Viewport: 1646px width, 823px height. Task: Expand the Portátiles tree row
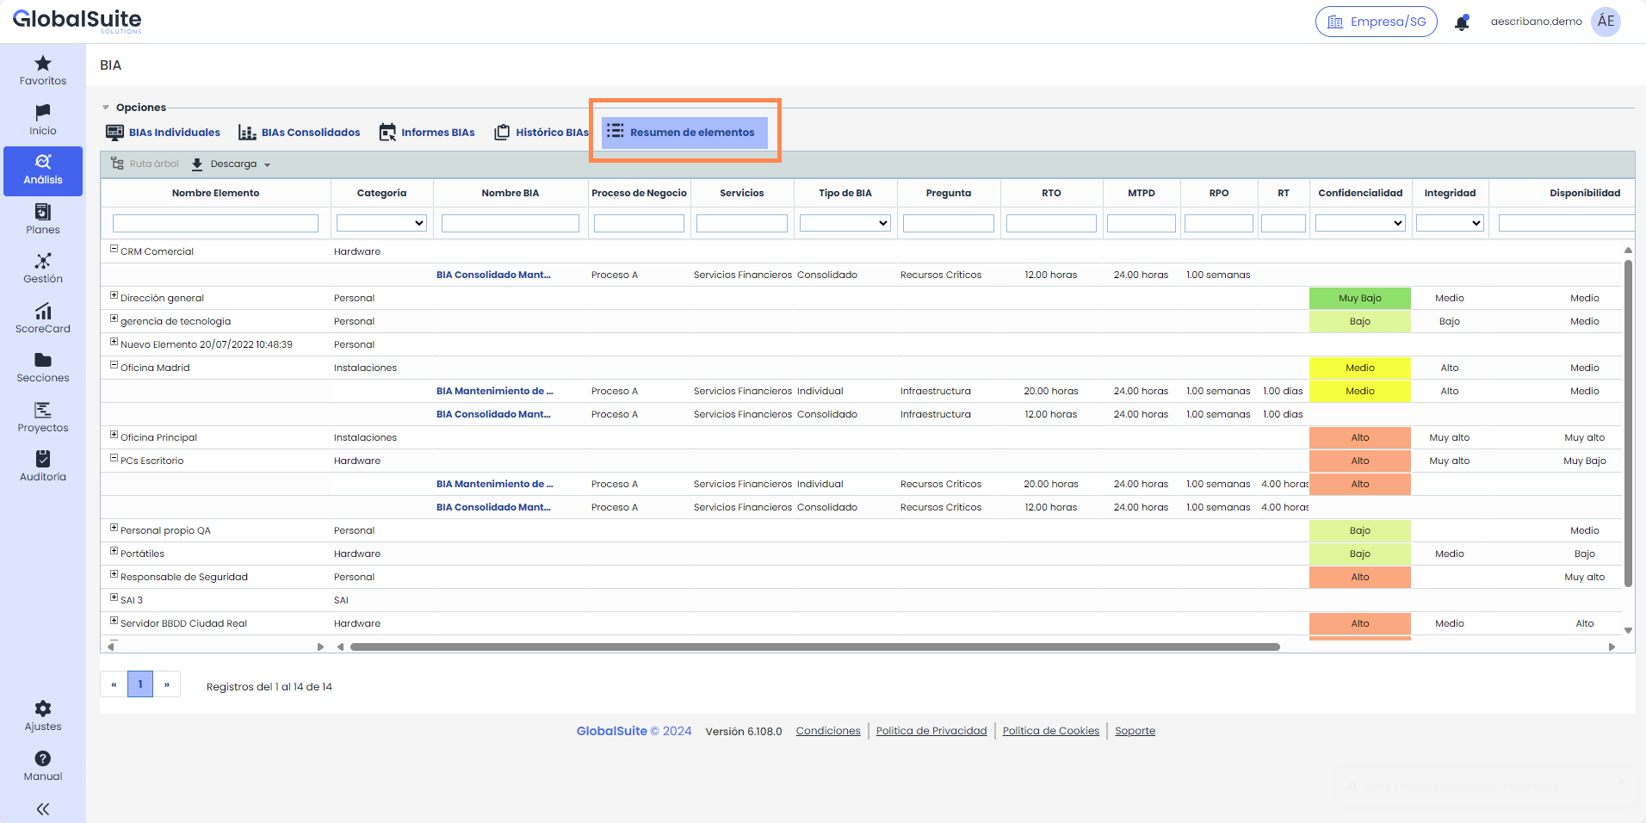click(x=114, y=551)
